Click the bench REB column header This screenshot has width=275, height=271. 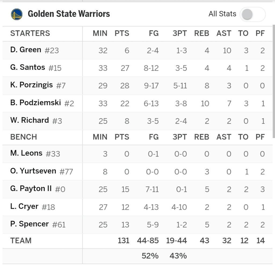pyautogui.click(x=202, y=137)
